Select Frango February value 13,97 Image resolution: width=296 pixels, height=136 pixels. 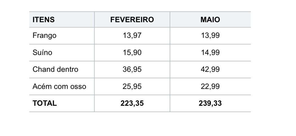pyautogui.click(x=132, y=36)
